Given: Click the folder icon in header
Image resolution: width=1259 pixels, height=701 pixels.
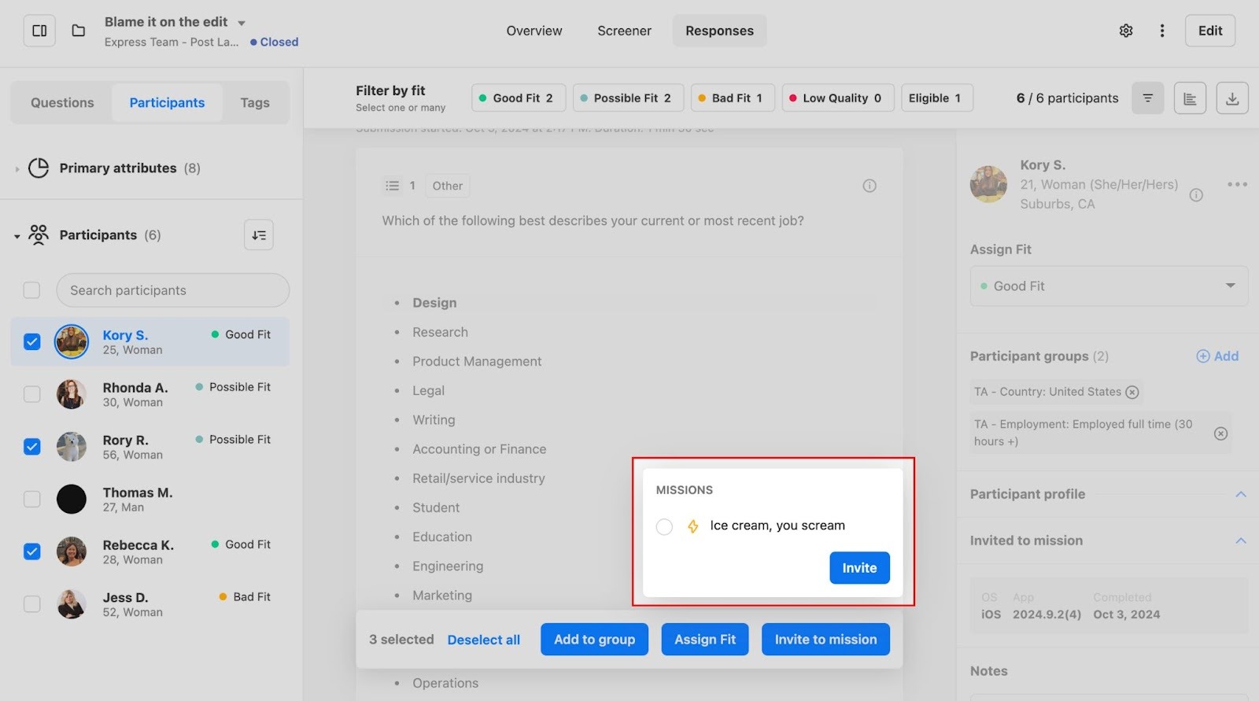Looking at the screenshot, I should tap(79, 31).
